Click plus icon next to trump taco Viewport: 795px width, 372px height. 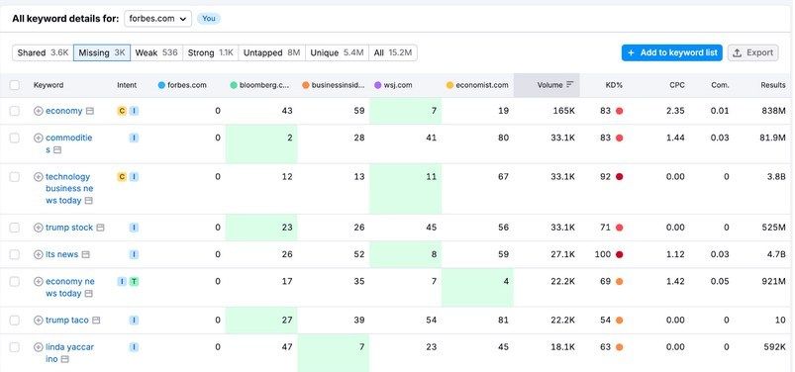point(38,321)
